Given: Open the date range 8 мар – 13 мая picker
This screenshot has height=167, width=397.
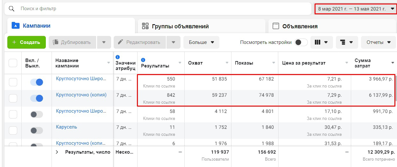Looking at the screenshot, I should click(356, 9).
